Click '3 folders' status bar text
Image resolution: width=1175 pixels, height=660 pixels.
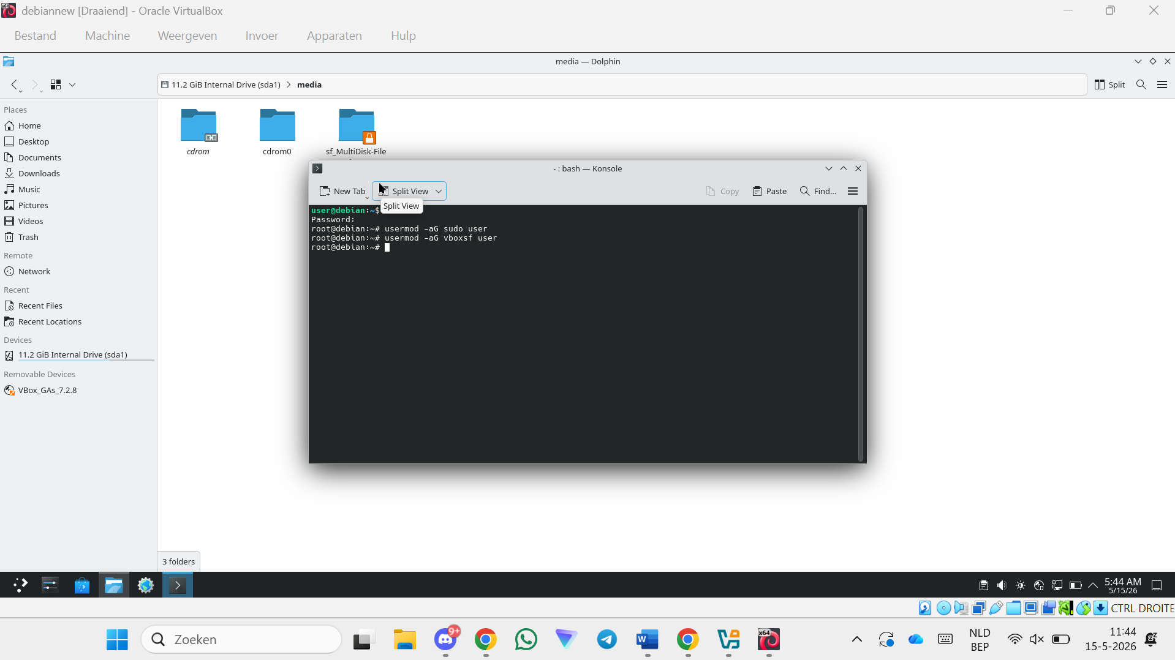click(178, 561)
